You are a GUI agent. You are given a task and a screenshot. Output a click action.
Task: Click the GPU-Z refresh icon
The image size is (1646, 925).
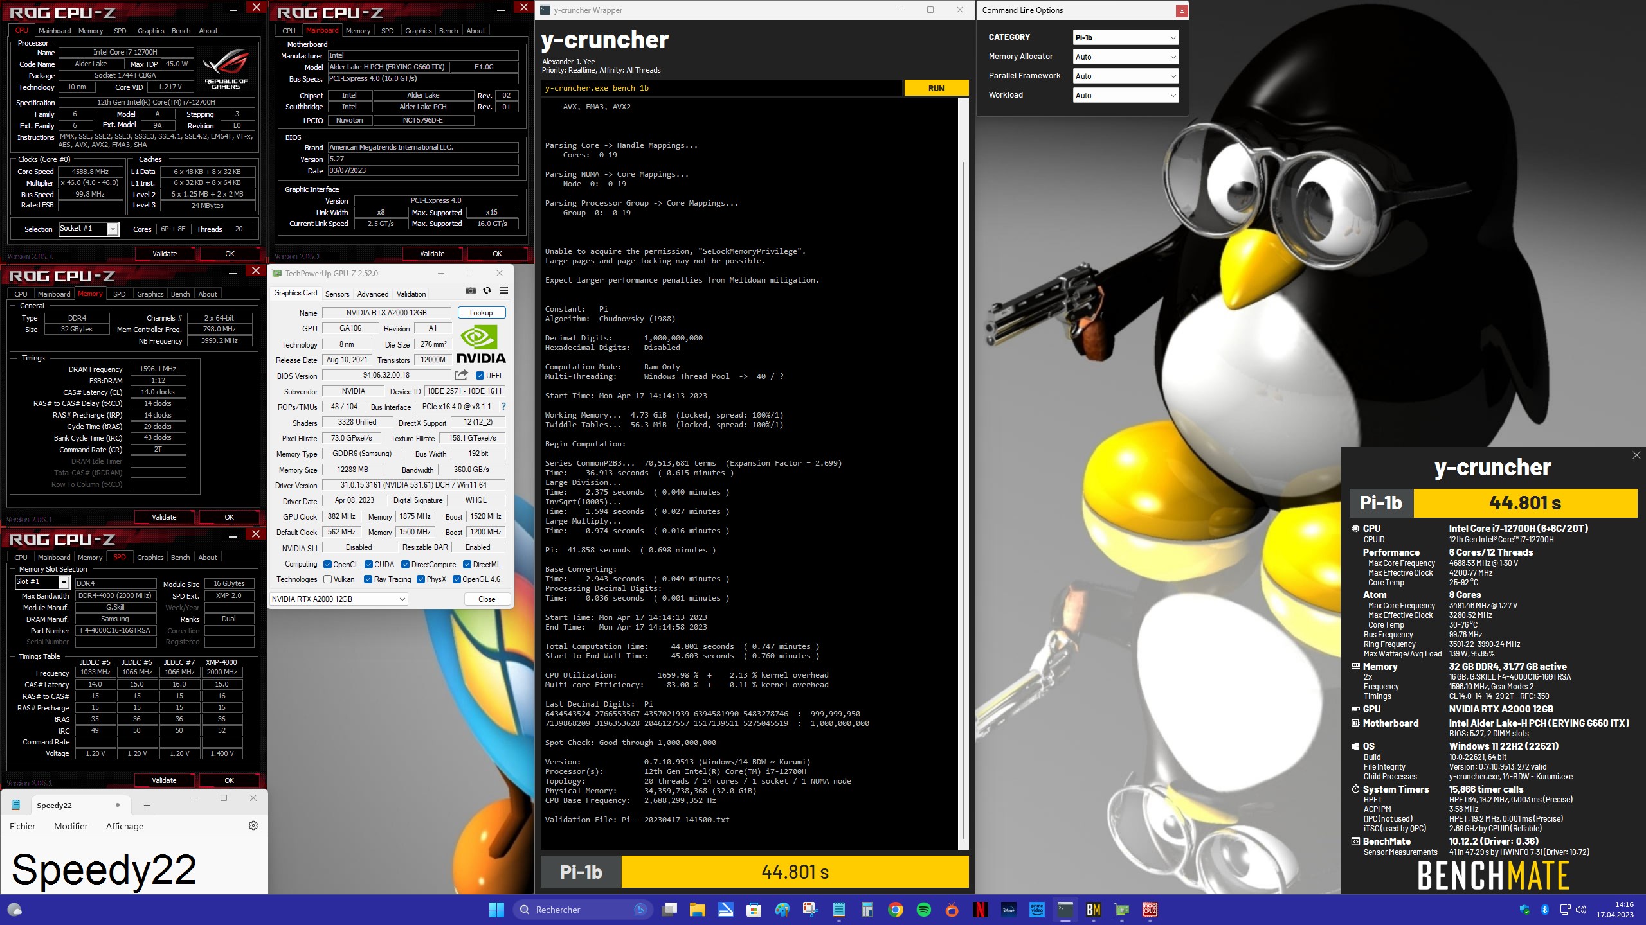[487, 291]
